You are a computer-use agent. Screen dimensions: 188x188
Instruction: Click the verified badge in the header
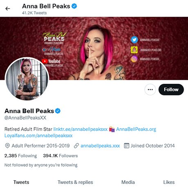(x=74, y=6)
